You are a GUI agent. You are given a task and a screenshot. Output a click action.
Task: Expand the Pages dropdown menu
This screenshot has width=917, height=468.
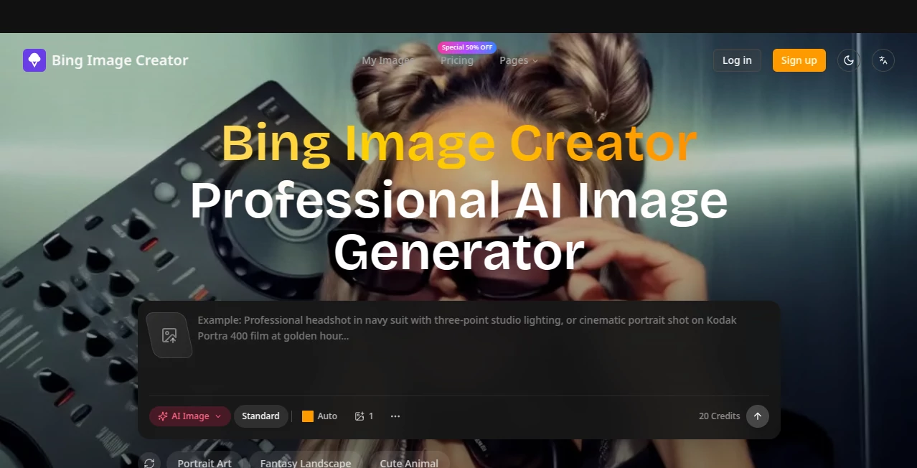519,60
